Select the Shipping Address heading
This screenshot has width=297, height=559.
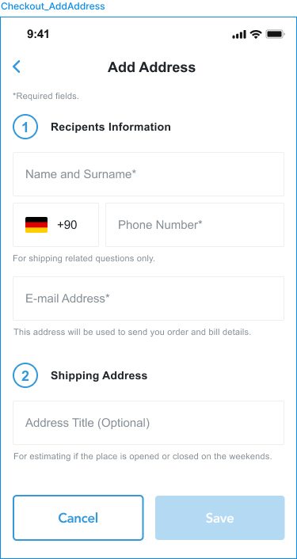pyautogui.click(x=99, y=375)
